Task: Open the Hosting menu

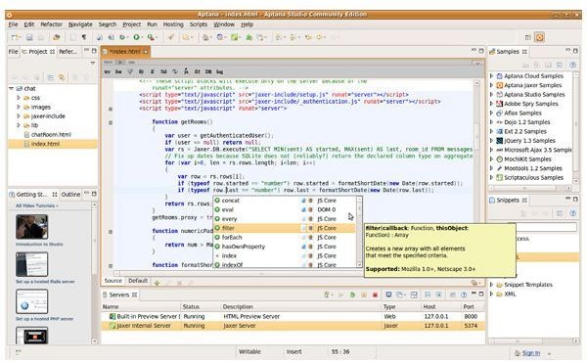Action: 173,24
